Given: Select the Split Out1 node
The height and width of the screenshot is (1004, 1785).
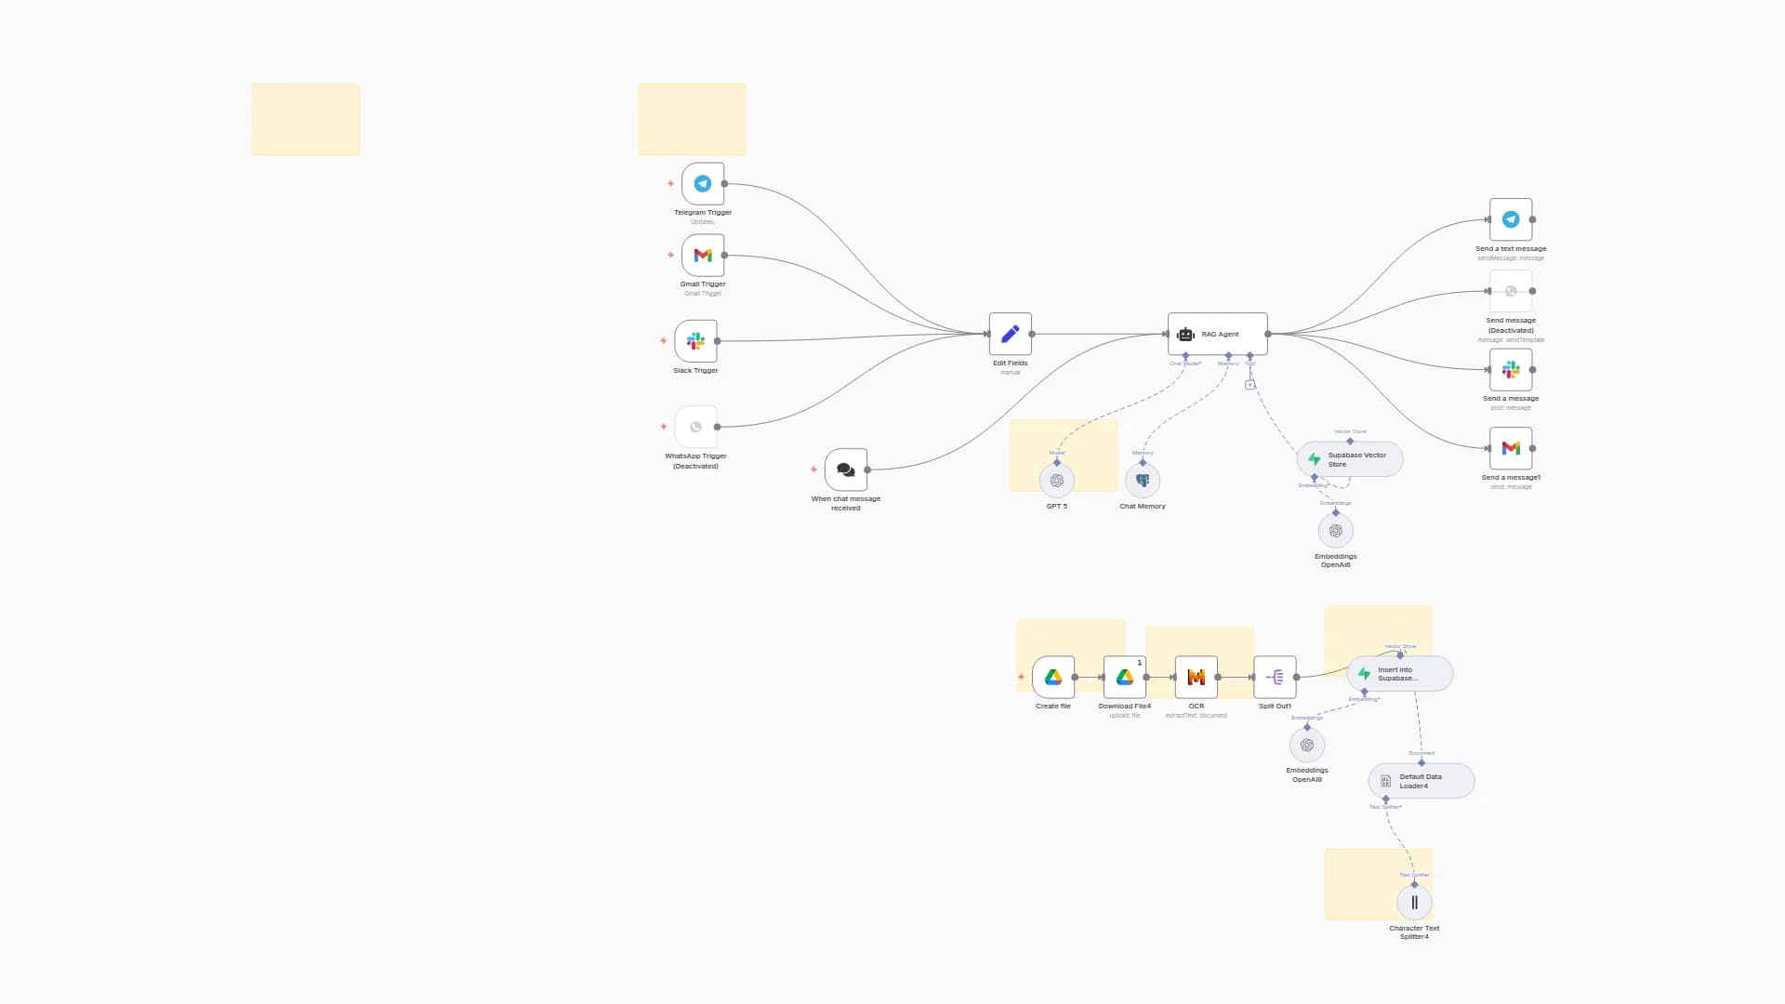Looking at the screenshot, I should point(1275,678).
